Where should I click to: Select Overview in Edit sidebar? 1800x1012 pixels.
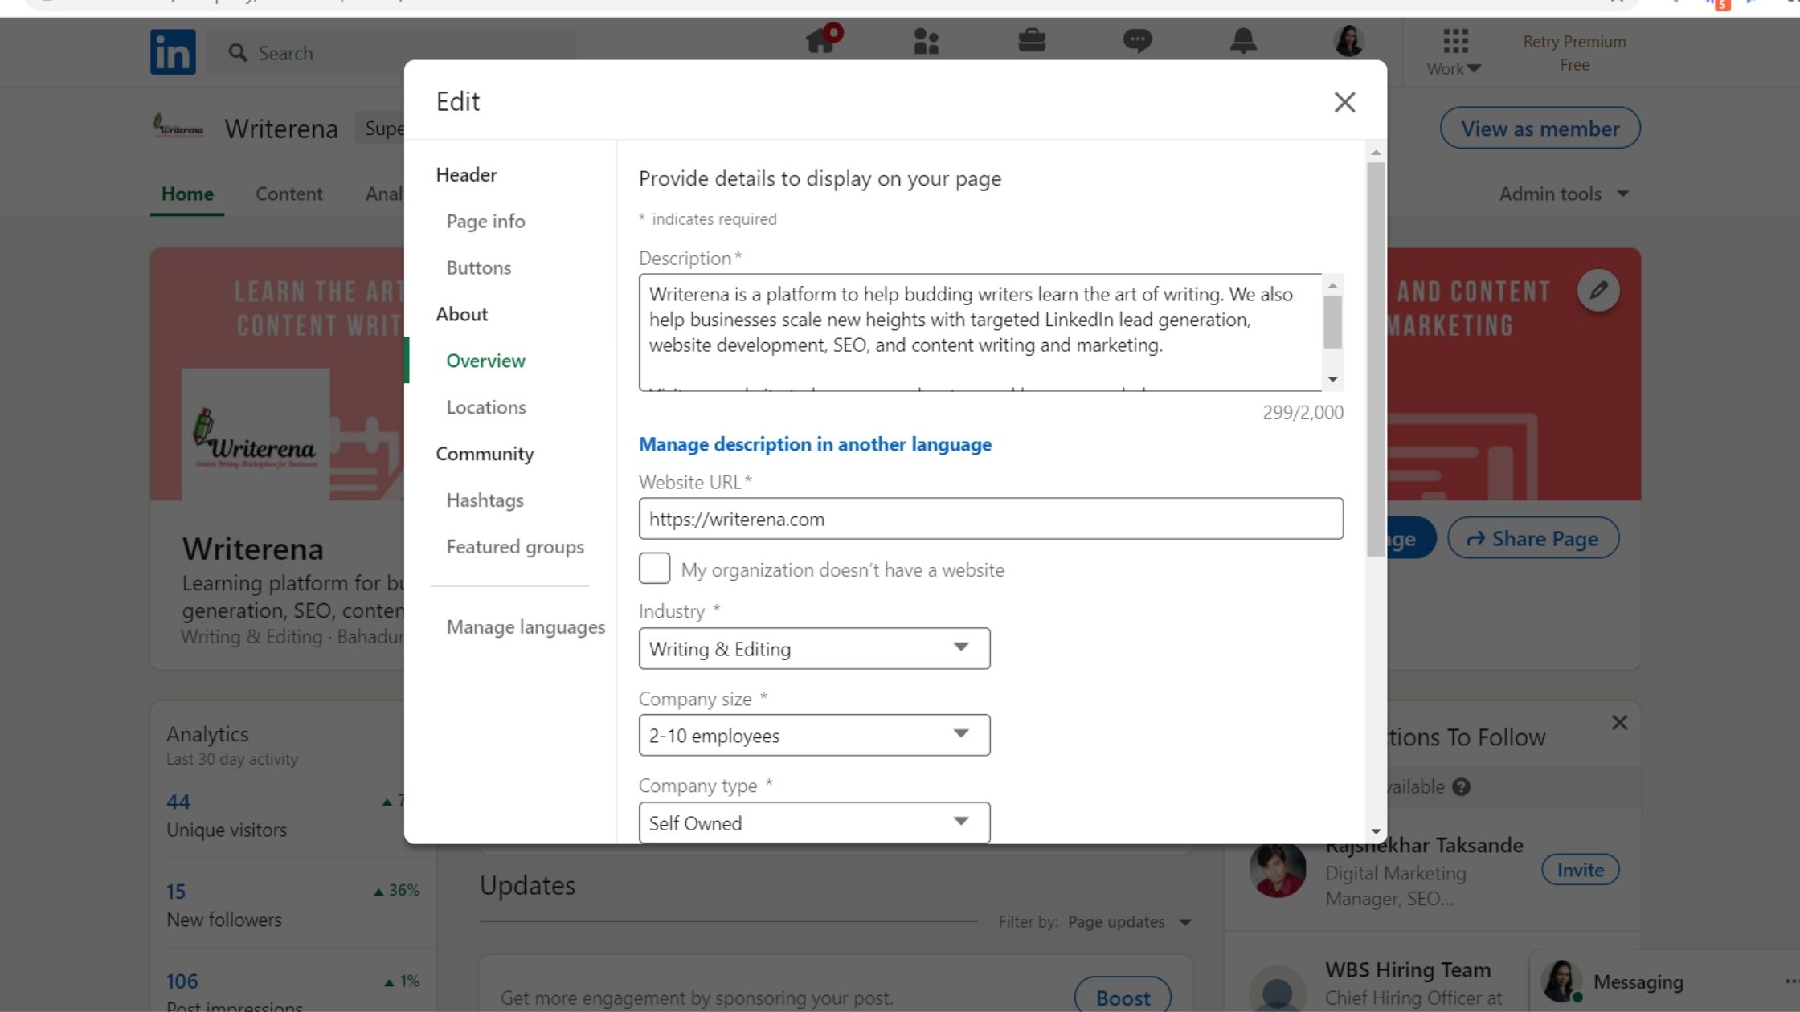(485, 361)
